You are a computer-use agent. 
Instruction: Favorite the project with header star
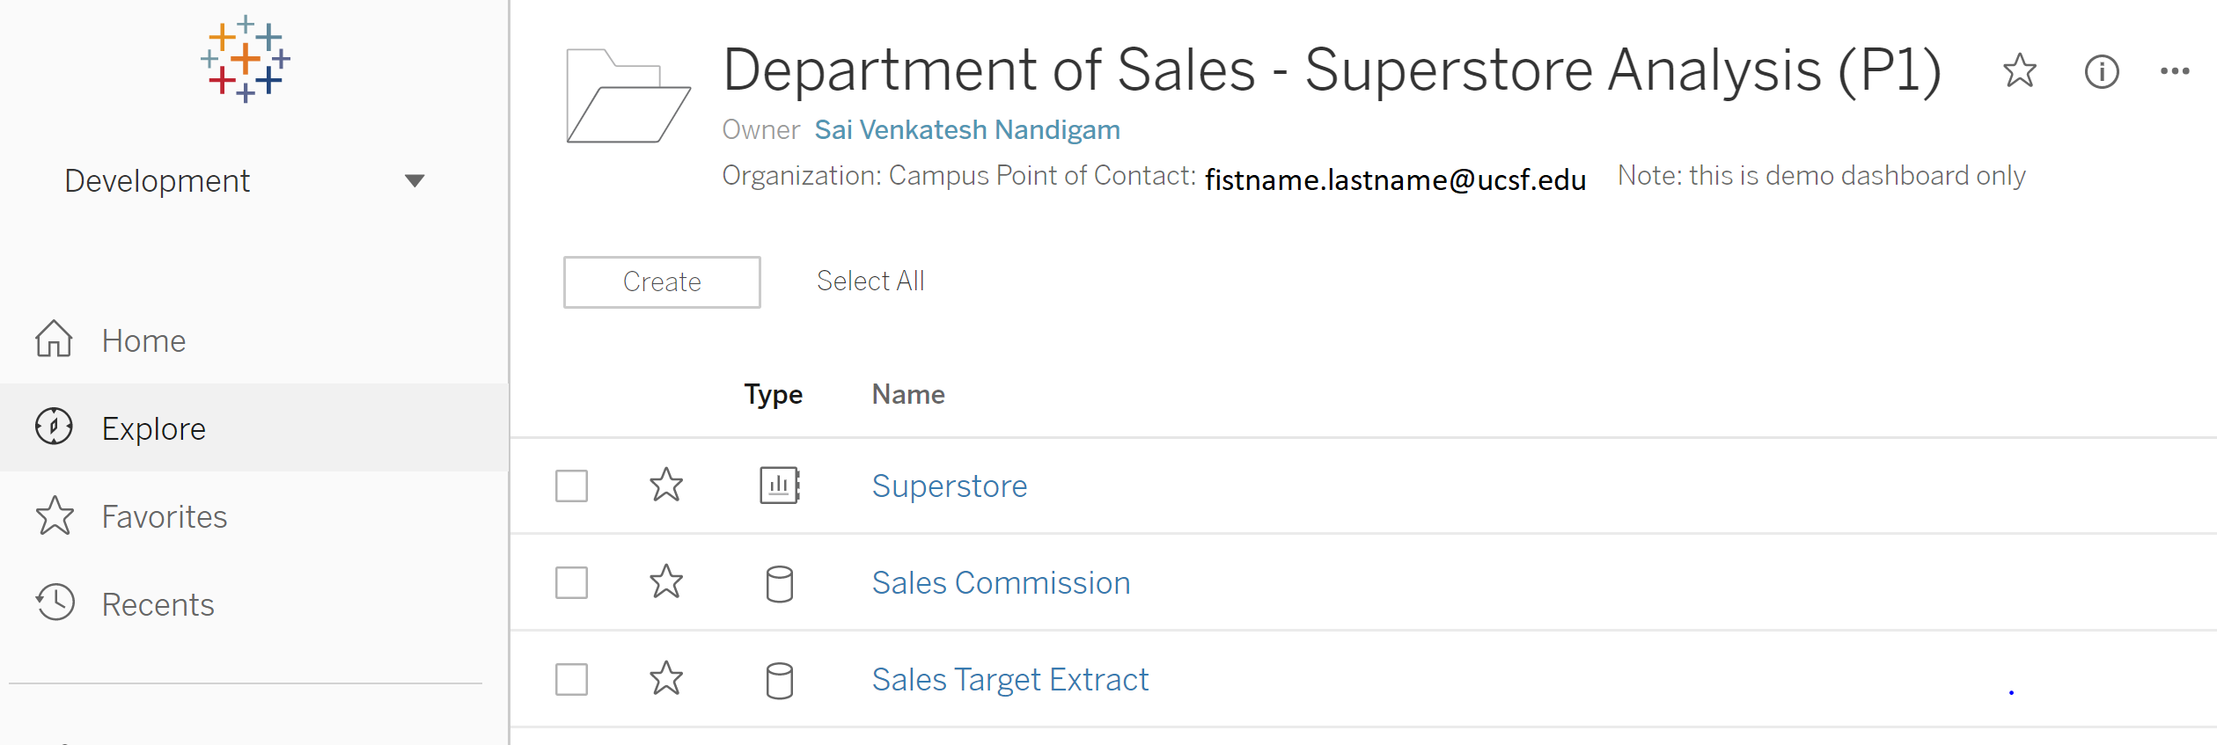click(x=2020, y=71)
